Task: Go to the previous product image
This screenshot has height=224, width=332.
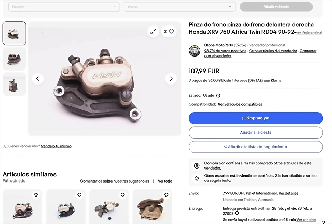Action: (38, 79)
